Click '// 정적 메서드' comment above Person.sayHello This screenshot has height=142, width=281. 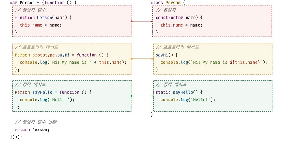30,85
